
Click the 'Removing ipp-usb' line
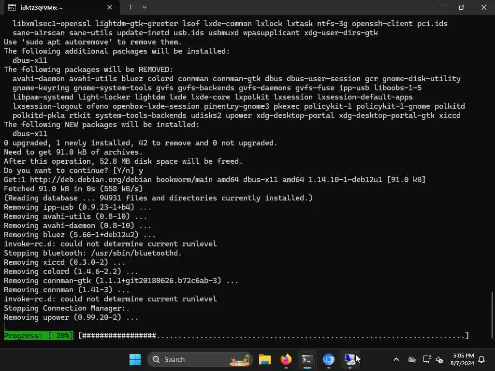[x=77, y=207]
